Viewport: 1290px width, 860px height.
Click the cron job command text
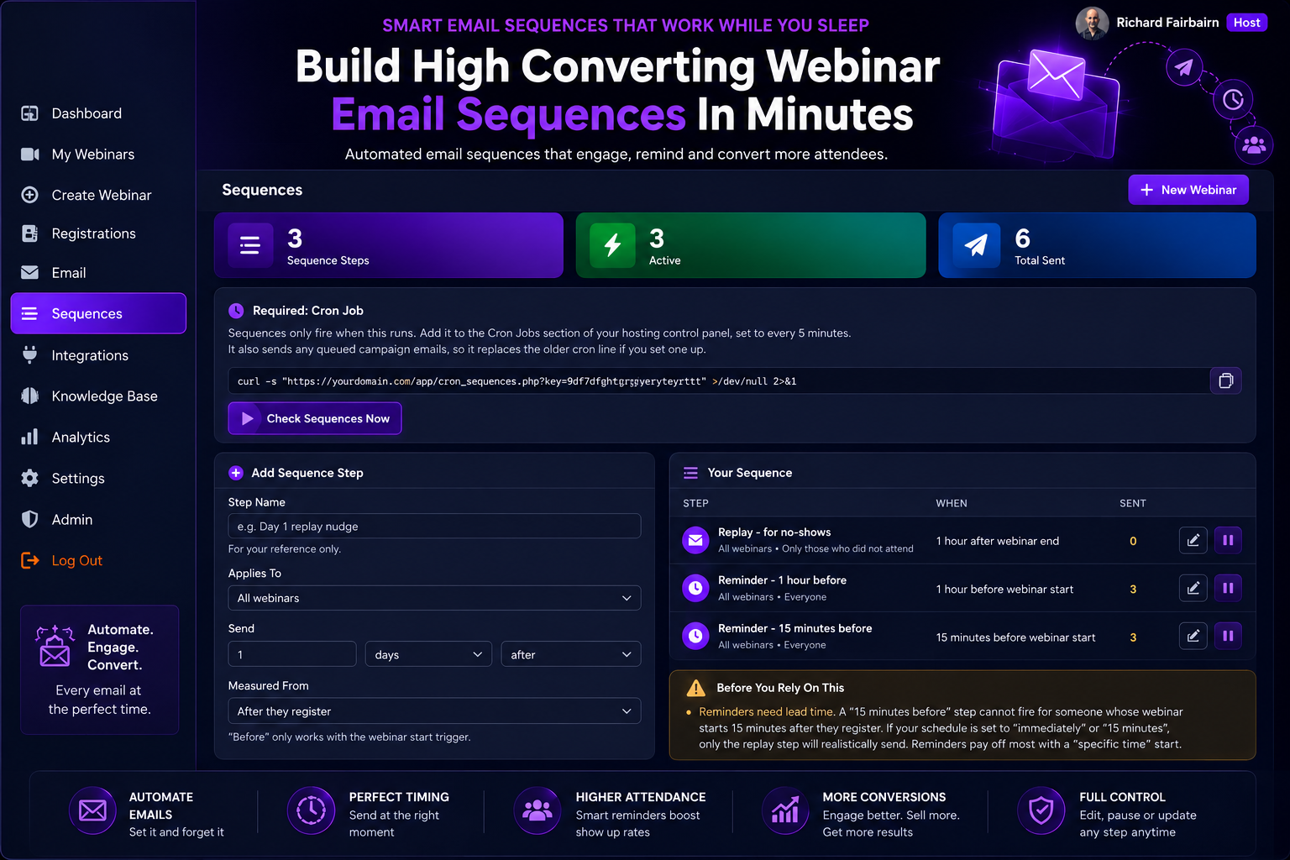(x=517, y=381)
